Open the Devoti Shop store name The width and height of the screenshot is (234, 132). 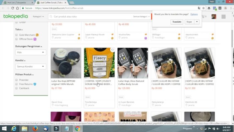pos(57,102)
